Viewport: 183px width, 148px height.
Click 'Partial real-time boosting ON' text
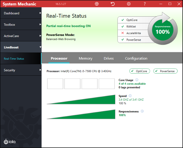click(68, 26)
